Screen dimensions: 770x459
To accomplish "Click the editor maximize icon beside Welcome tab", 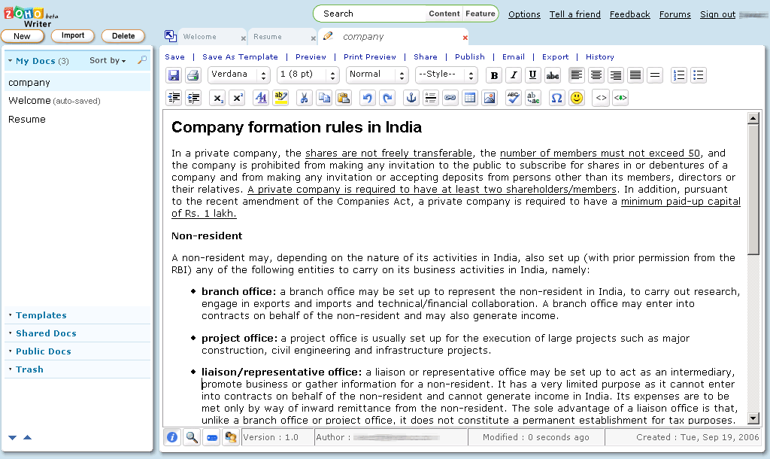I will [x=171, y=36].
